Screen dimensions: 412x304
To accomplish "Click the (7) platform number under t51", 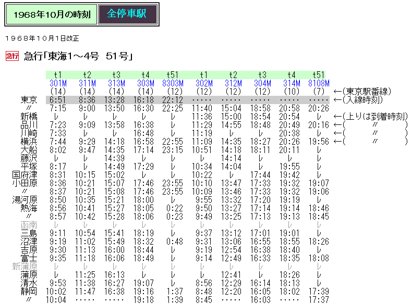I will [x=319, y=92].
